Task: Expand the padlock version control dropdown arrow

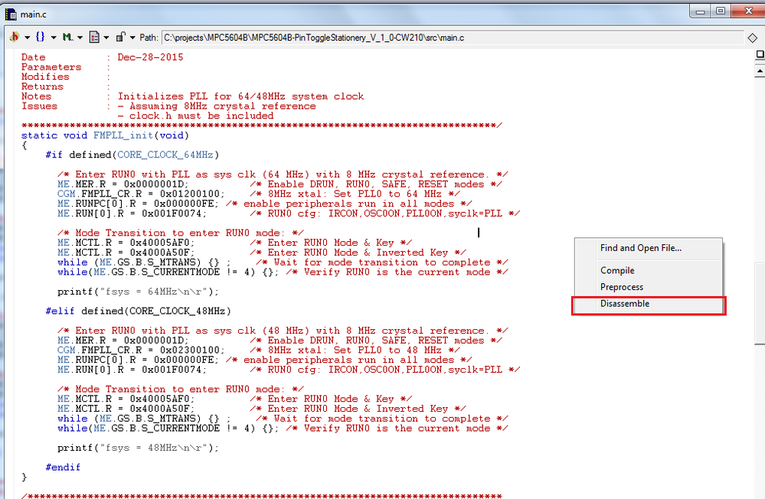Action: tap(132, 38)
